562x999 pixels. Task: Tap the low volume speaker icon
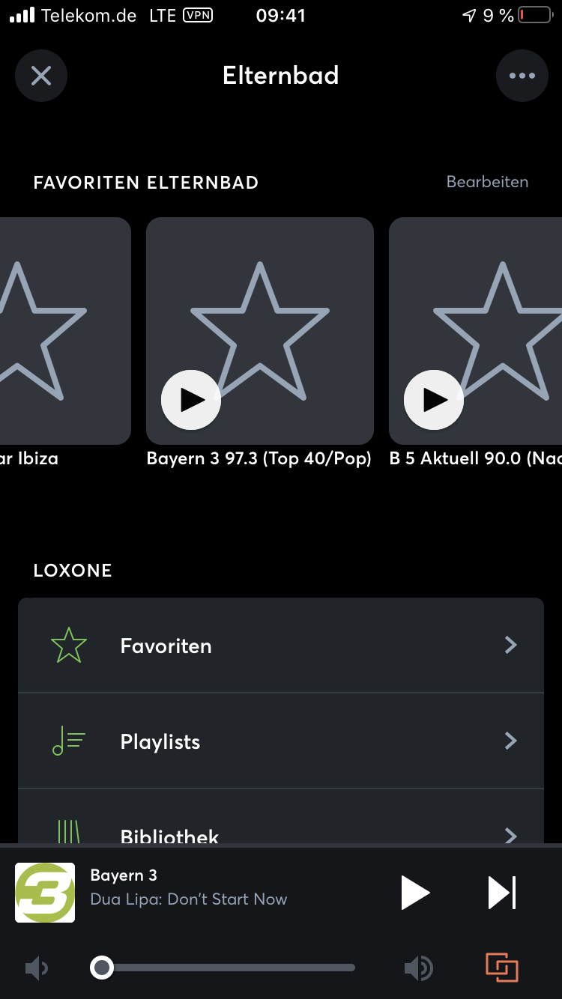[x=36, y=968]
